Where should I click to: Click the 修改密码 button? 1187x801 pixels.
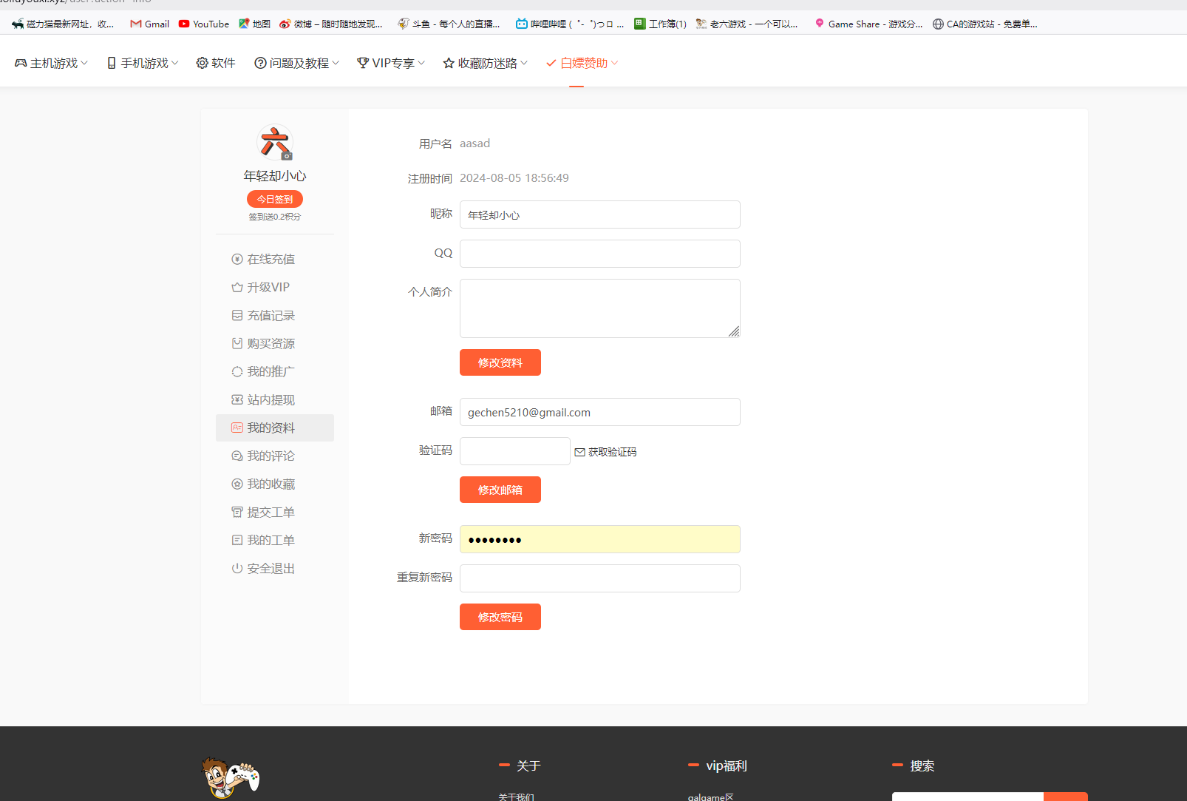click(500, 617)
